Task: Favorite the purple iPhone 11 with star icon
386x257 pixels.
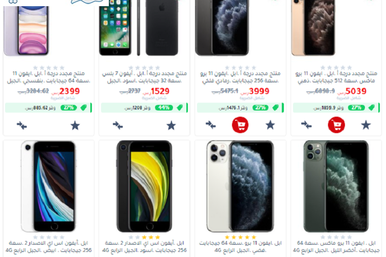Action: point(75,125)
